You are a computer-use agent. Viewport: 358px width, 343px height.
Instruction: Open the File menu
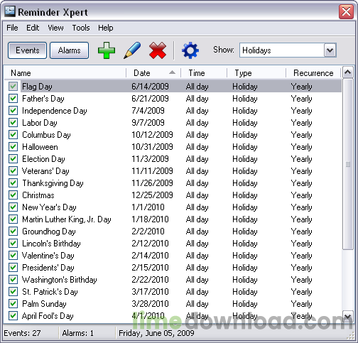12,28
